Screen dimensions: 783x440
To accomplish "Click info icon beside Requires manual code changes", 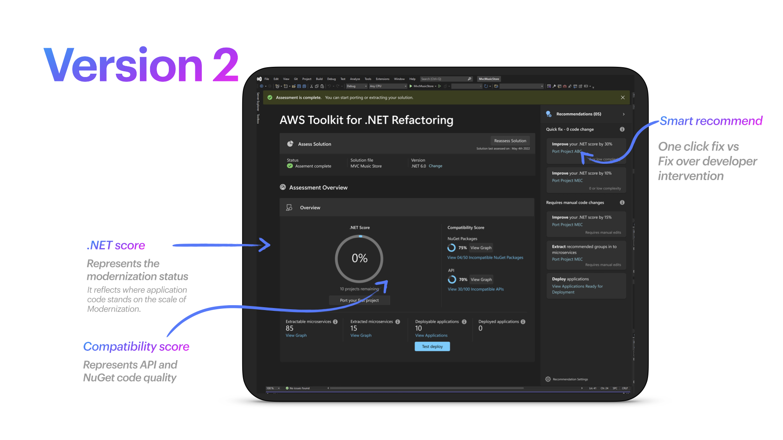I will pos(622,202).
